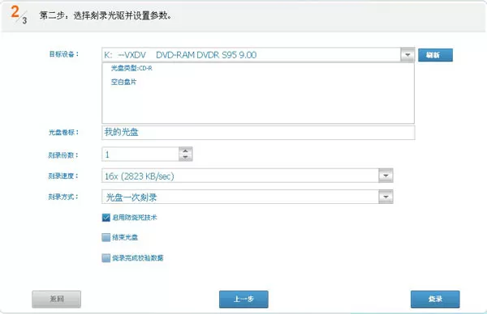
Task: Click the burn copies number field
Action: [x=140, y=155]
